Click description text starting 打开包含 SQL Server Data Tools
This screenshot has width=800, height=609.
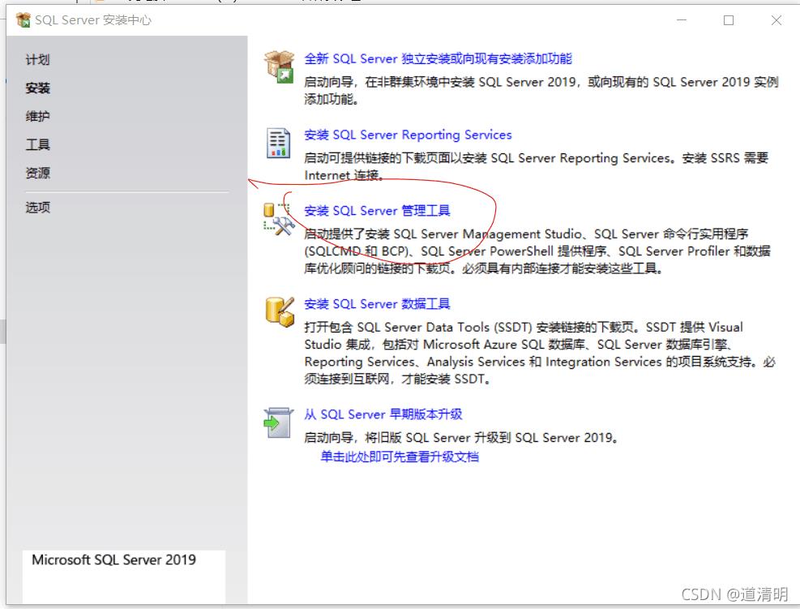pos(540,354)
